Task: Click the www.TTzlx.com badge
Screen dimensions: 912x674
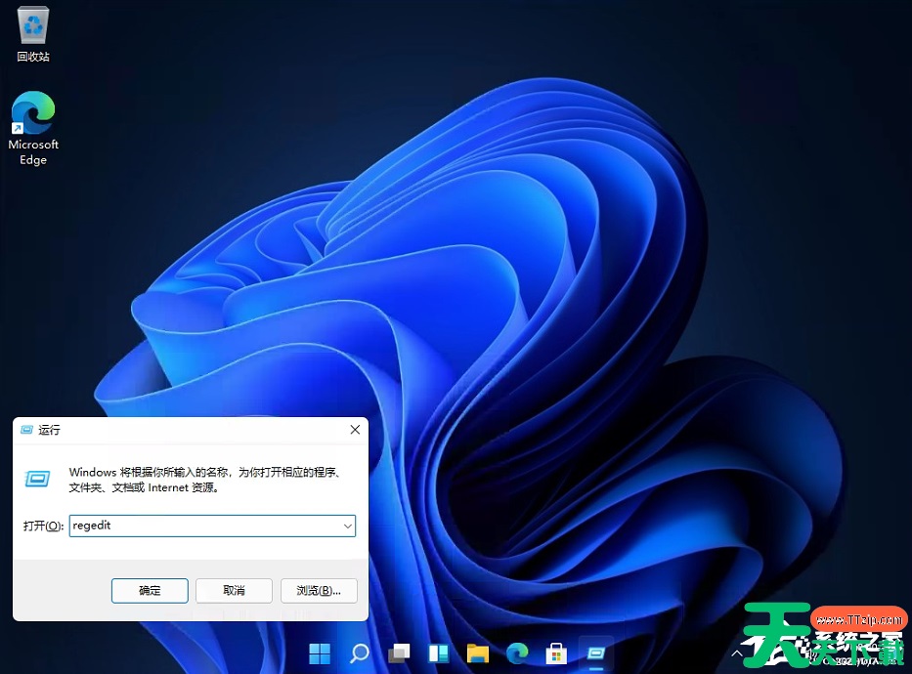Action: point(858,618)
